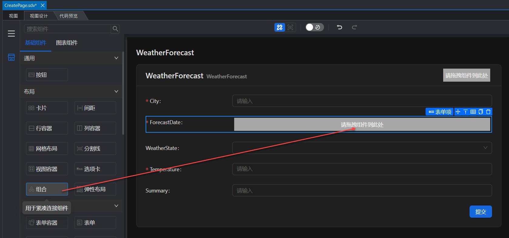Image resolution: width=509 pixels, height=238 pixels.
Task: Switch to 视图设计 tab
Action: [x=39, y=16]
